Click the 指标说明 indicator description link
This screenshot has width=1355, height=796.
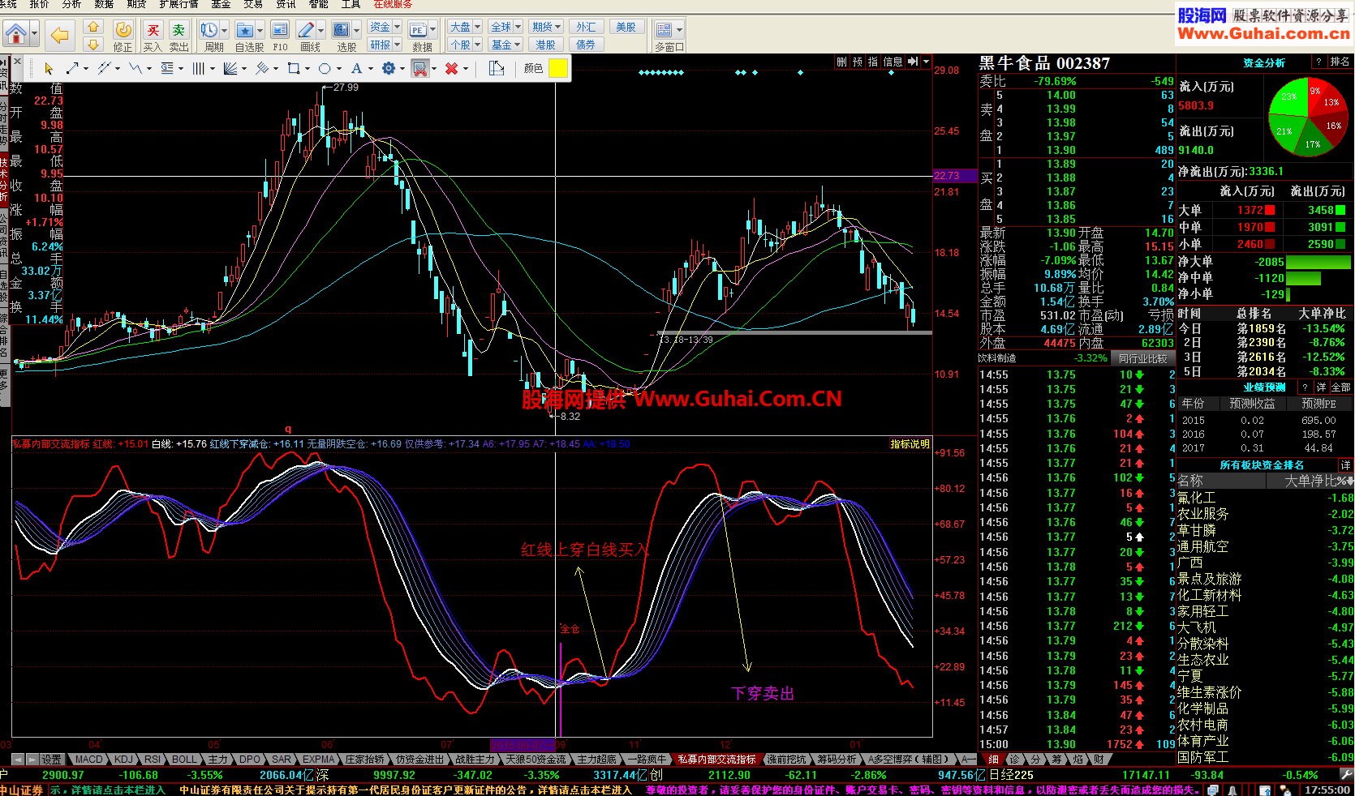(x=910, y=444)
